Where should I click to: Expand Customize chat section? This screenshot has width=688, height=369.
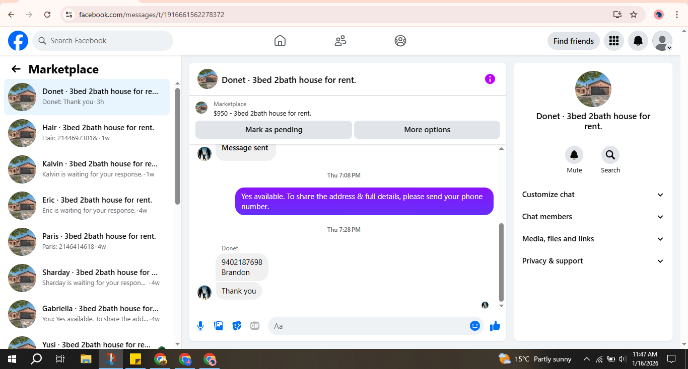point(593,195)
